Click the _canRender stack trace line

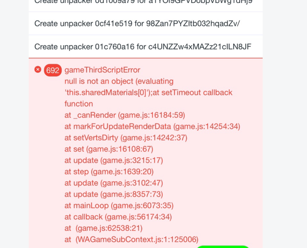click(x=125, y=115)
